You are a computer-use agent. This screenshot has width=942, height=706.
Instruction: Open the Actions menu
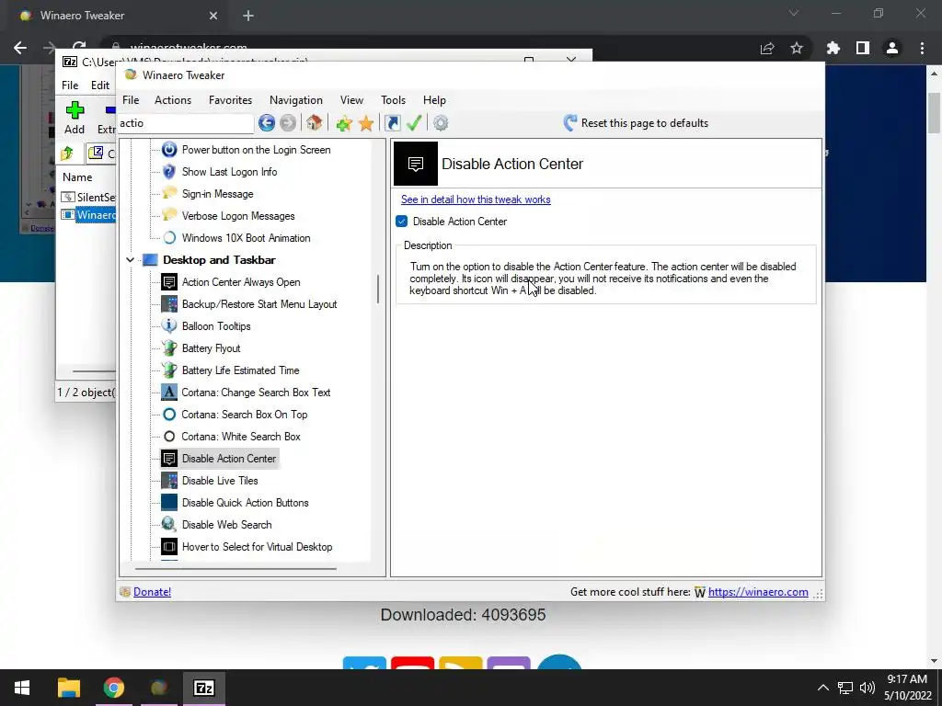pyautogui.click(x=173, y=100)
